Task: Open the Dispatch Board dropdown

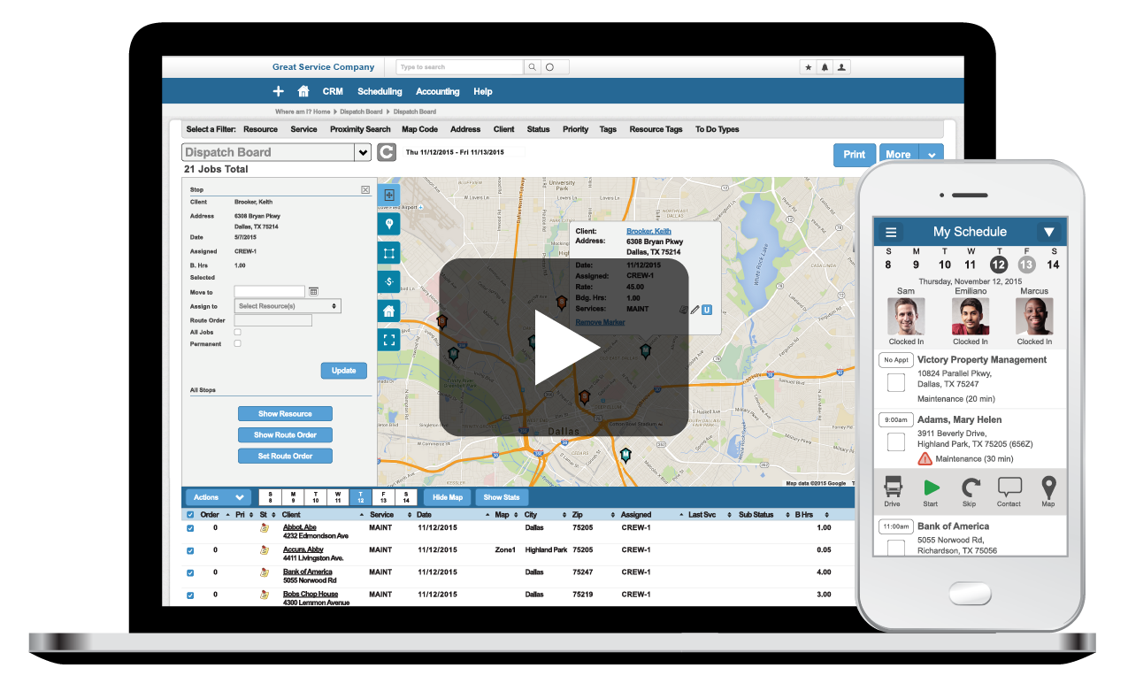Action: 363,152
